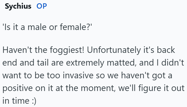Click the blue OP badge

click(x=42, y=7)
